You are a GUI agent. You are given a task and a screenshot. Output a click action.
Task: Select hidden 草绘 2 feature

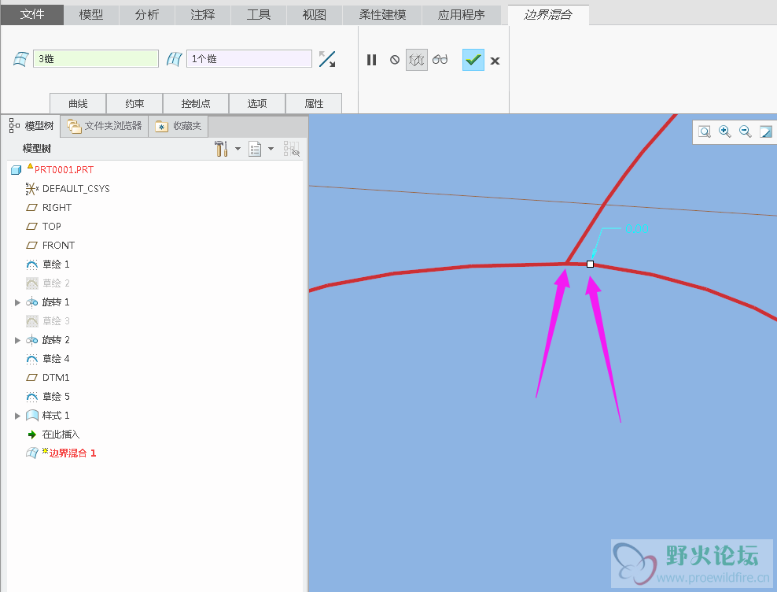pyautogui.click(x=56, y=283)
